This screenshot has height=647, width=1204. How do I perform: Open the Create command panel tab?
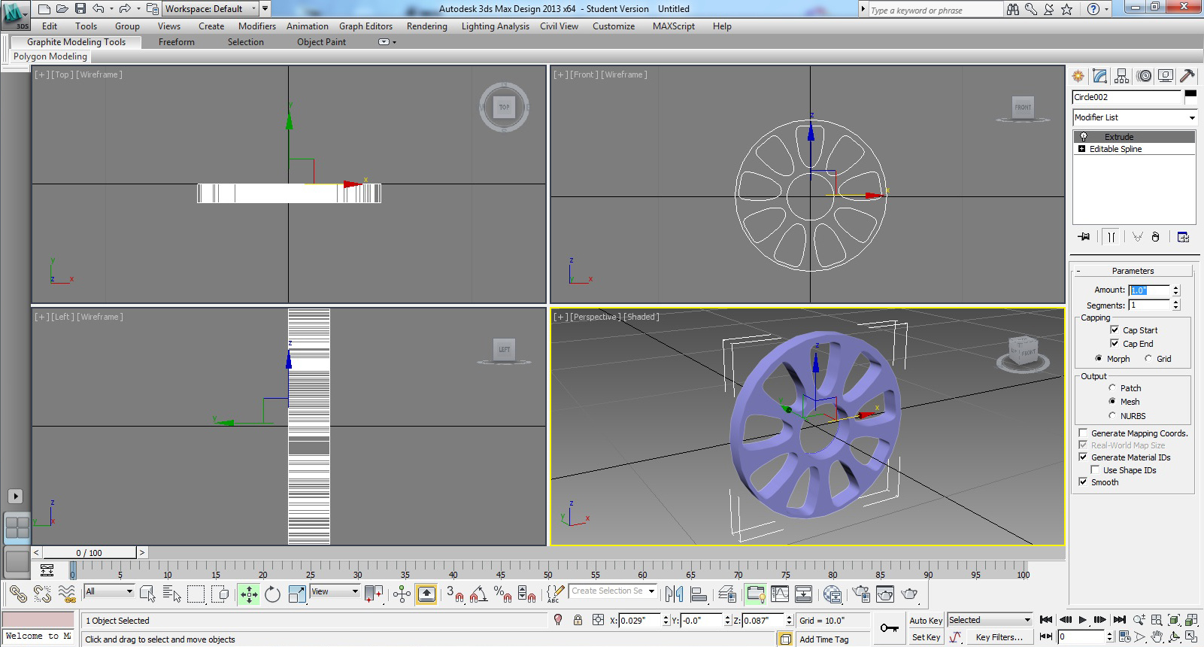(x=1078, y=76)
